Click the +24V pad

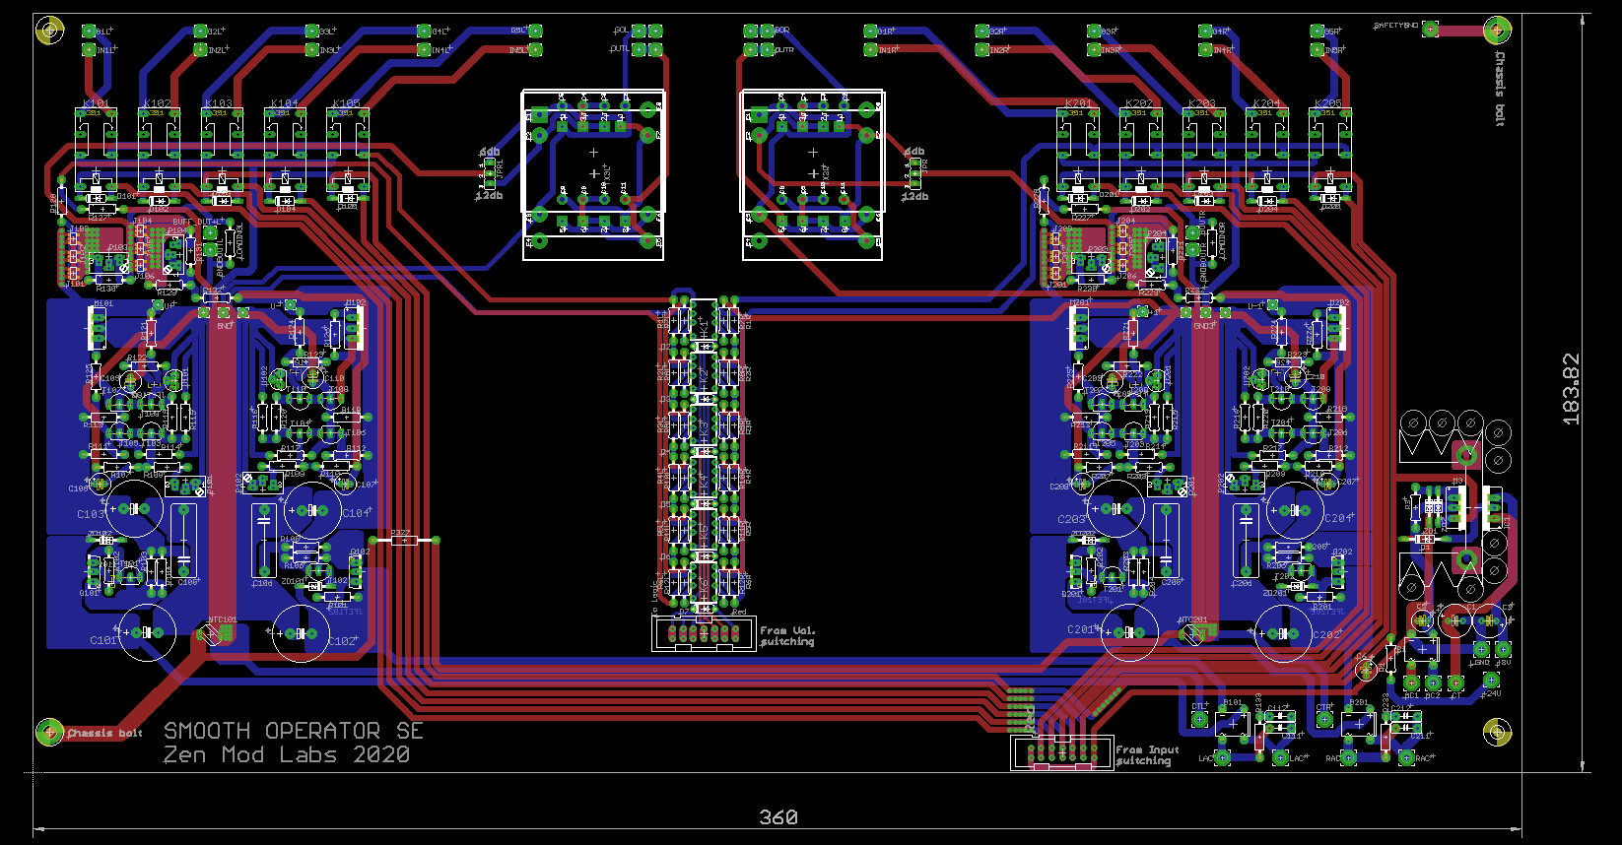coord(1491,680)
